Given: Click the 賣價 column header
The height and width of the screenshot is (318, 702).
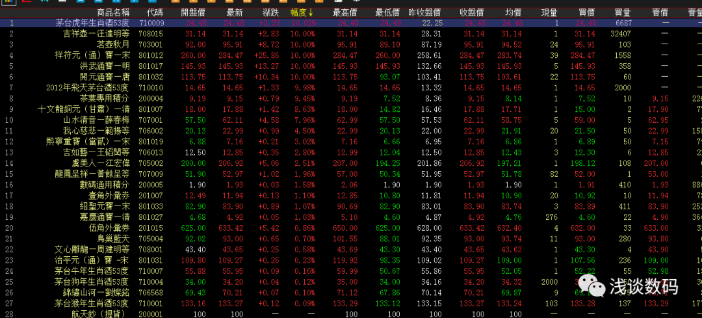Looking at the screenshot, I should coord(660,12).
